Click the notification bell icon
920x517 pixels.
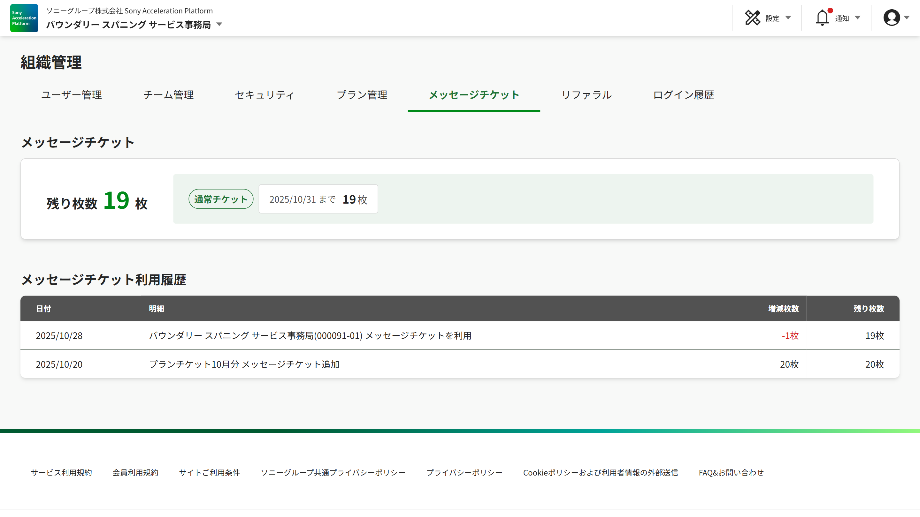(822, 18)
